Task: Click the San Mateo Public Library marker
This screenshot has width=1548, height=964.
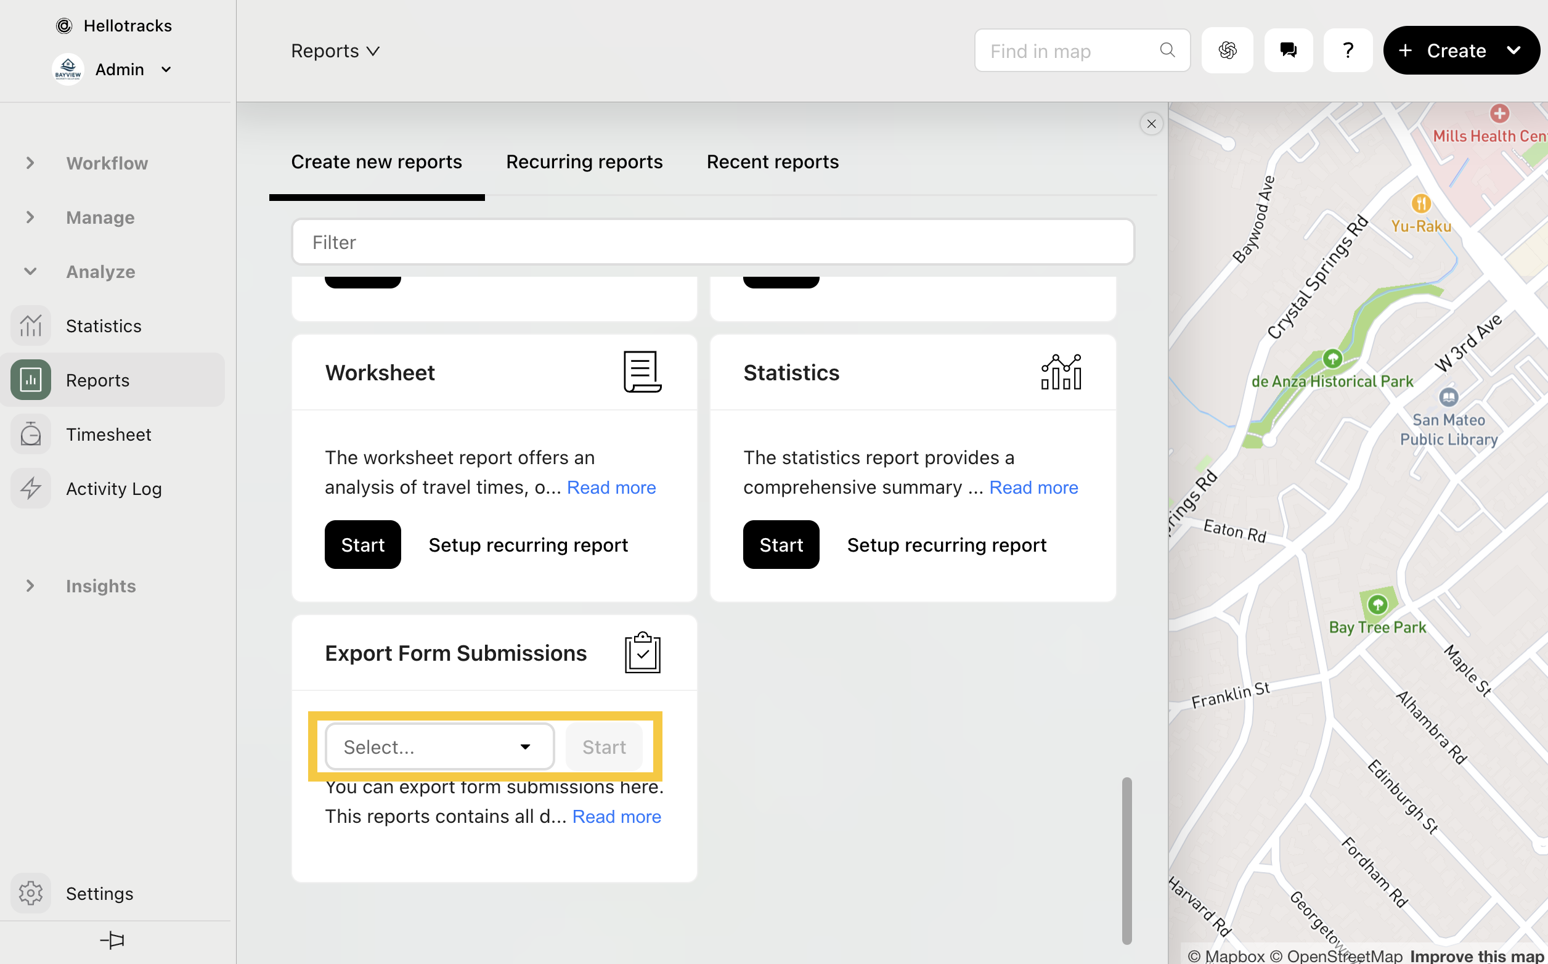Action: 1449,397
